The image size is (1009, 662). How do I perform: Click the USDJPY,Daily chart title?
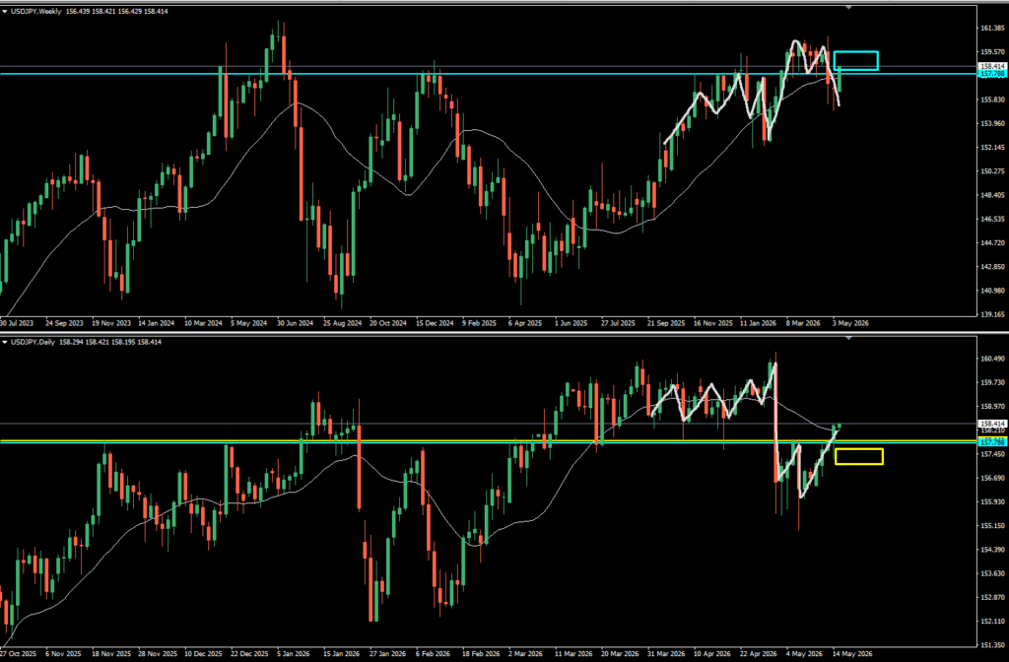(x=33, y=342)
